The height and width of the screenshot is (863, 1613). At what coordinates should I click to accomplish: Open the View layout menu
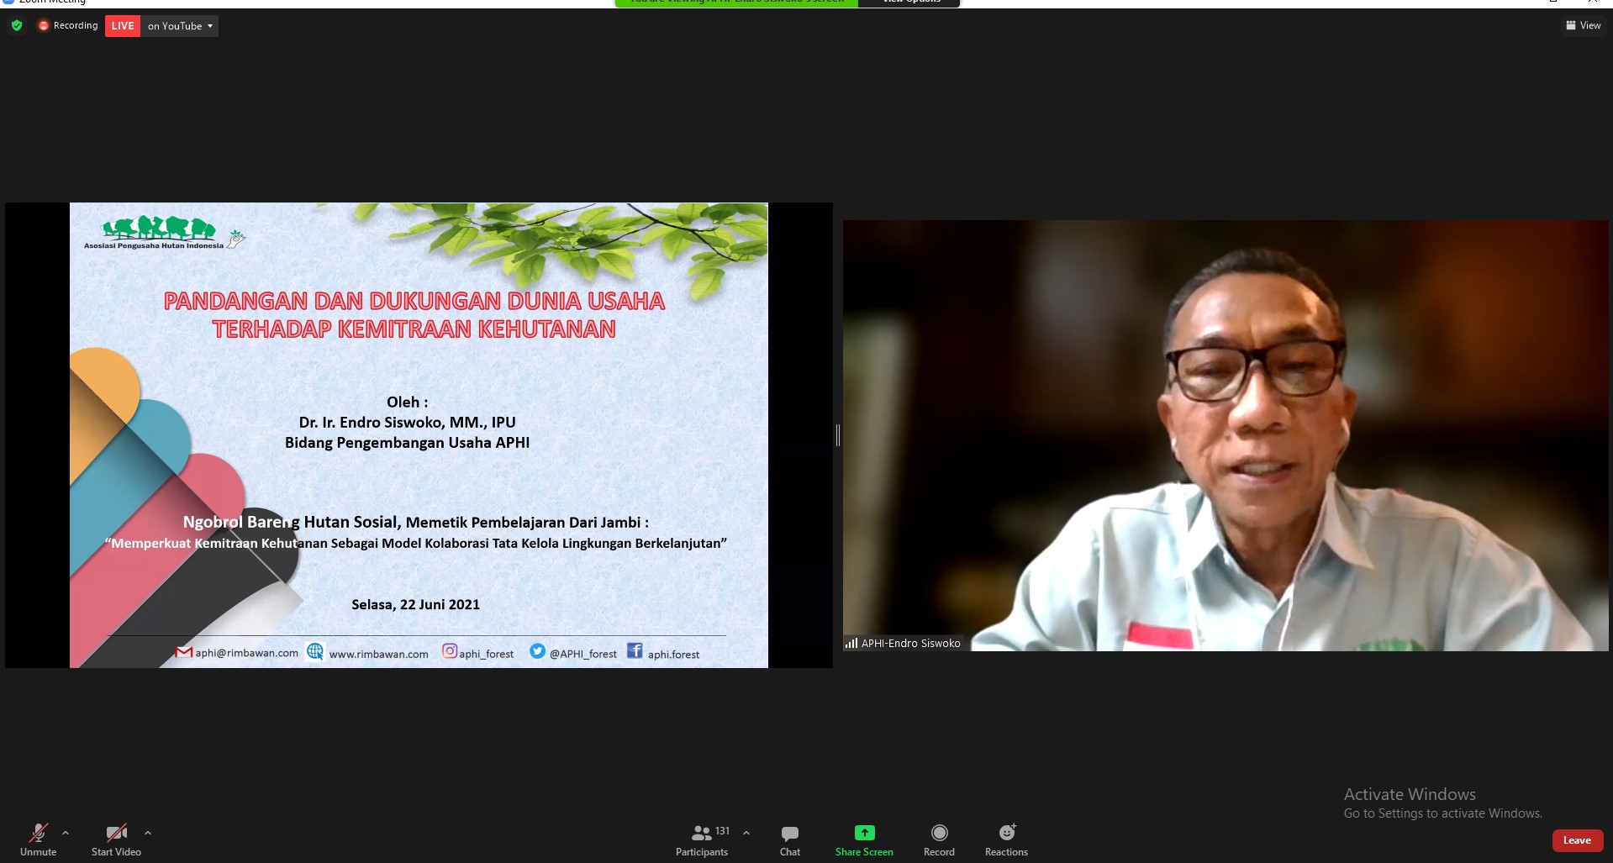point(1583,26)
